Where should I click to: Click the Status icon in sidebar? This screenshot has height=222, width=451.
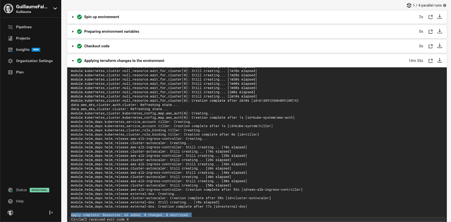coord(10,190)
